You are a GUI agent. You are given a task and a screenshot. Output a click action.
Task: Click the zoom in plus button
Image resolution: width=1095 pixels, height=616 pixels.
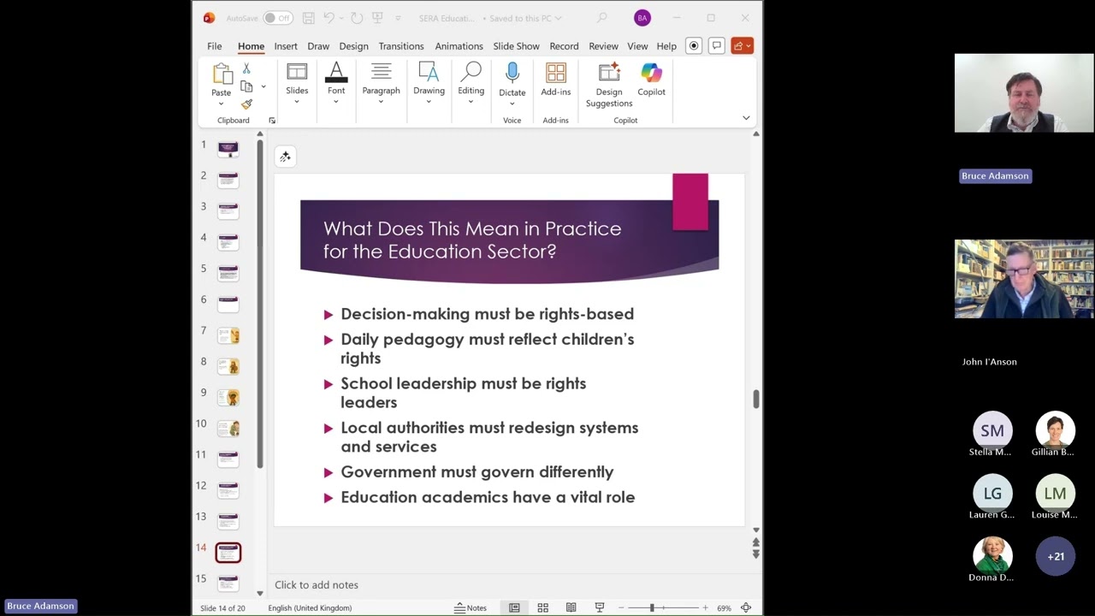[705, 608]
